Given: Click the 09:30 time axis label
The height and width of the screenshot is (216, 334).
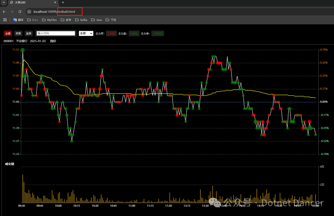Looking at the screenshot, I should click(22, 206).
